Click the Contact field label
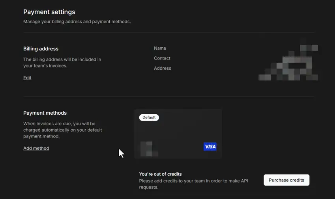Viewport: 335px width, 199px height. 162,58
